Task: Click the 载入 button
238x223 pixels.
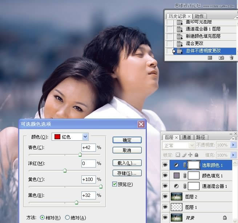Action: [x=127, y=163]
